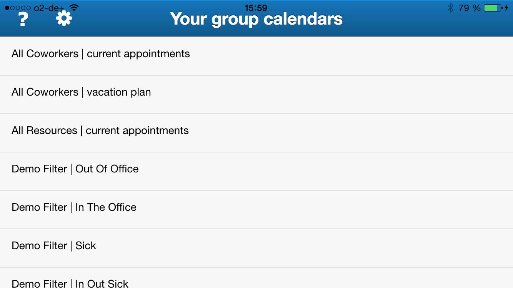The image size is (513, 288).
Task: Choose Demo Filter | Out Of Office
Action: coord(75,169)
